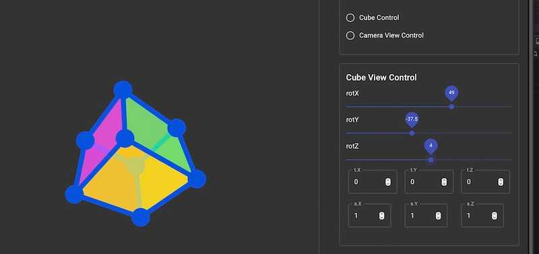Click the s.Y stepper arrows
Viewport: 539px width, 254px height.
tap(438, 216)
